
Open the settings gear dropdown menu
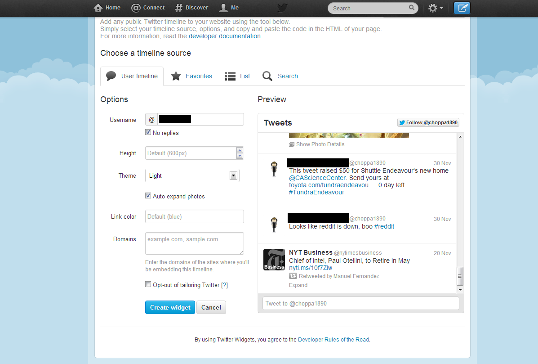[436, 8]
